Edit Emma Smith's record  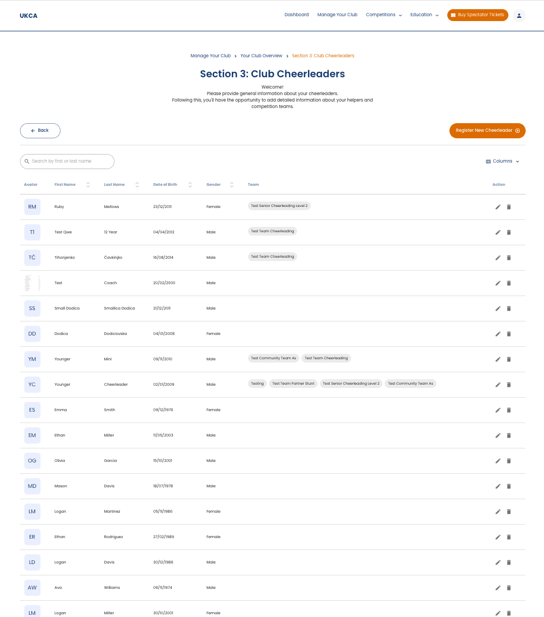tap(498, 410)
